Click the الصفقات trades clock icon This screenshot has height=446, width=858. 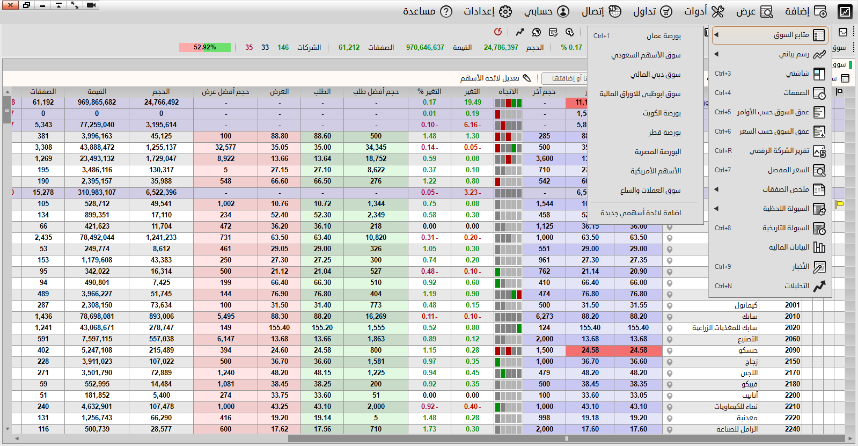point(819,93)
